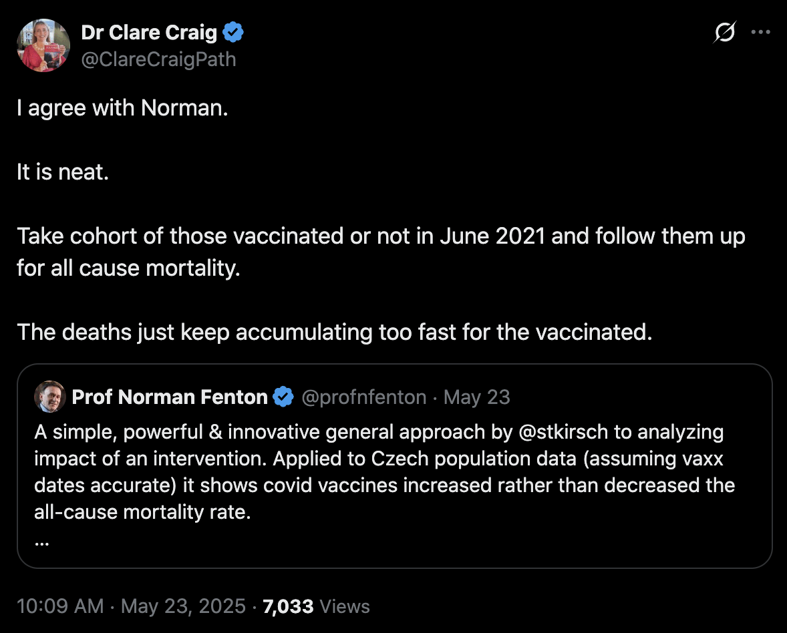Visit the @ClareCraigPath handle link
Viewport: 787px width, 633px height.
(x=158, y=59)
